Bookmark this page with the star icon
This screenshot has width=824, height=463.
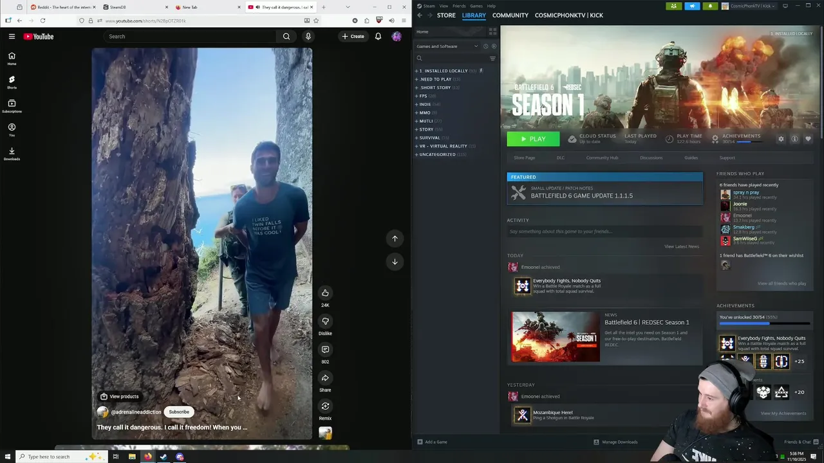pyautogui.click(x=316, y=21)
